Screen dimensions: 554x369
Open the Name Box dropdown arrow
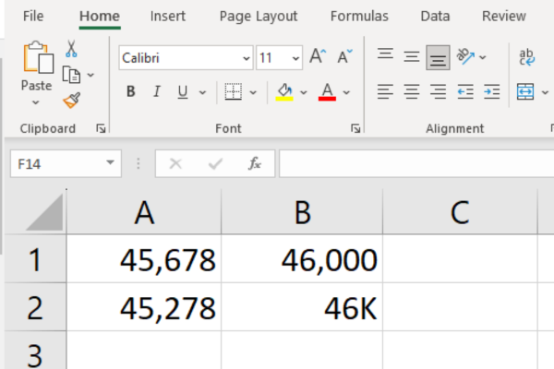[x=110, y=162]
